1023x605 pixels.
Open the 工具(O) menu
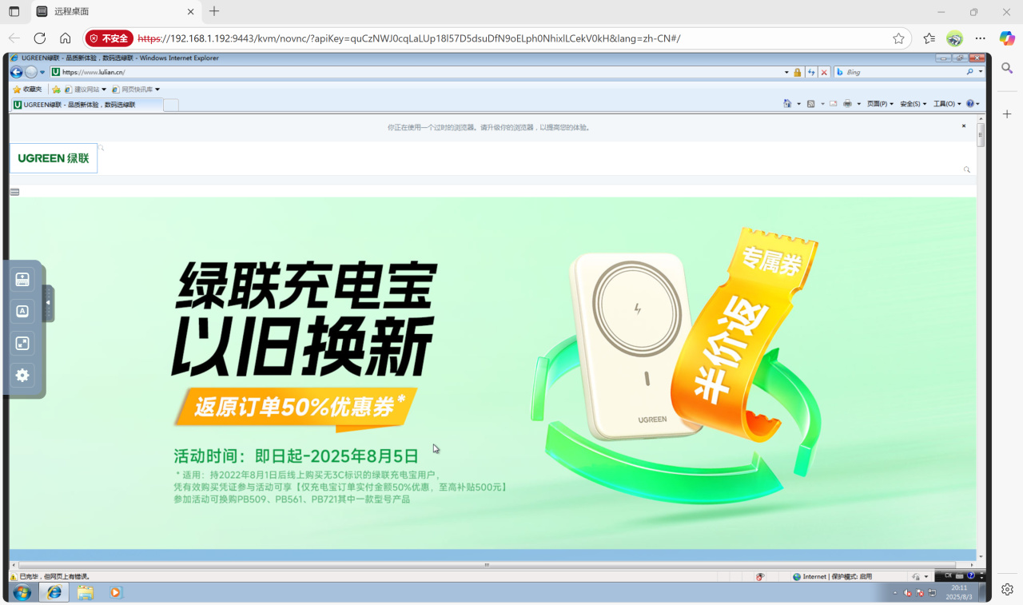pyautogui.click(x=947, y=104)
